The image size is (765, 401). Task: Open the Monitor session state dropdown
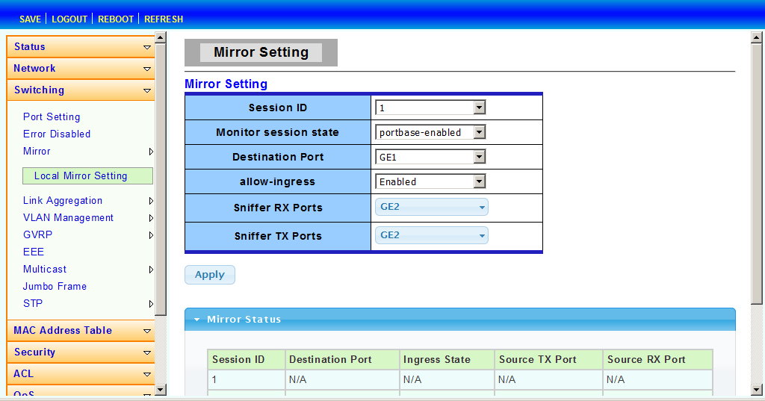coord(430,133)
